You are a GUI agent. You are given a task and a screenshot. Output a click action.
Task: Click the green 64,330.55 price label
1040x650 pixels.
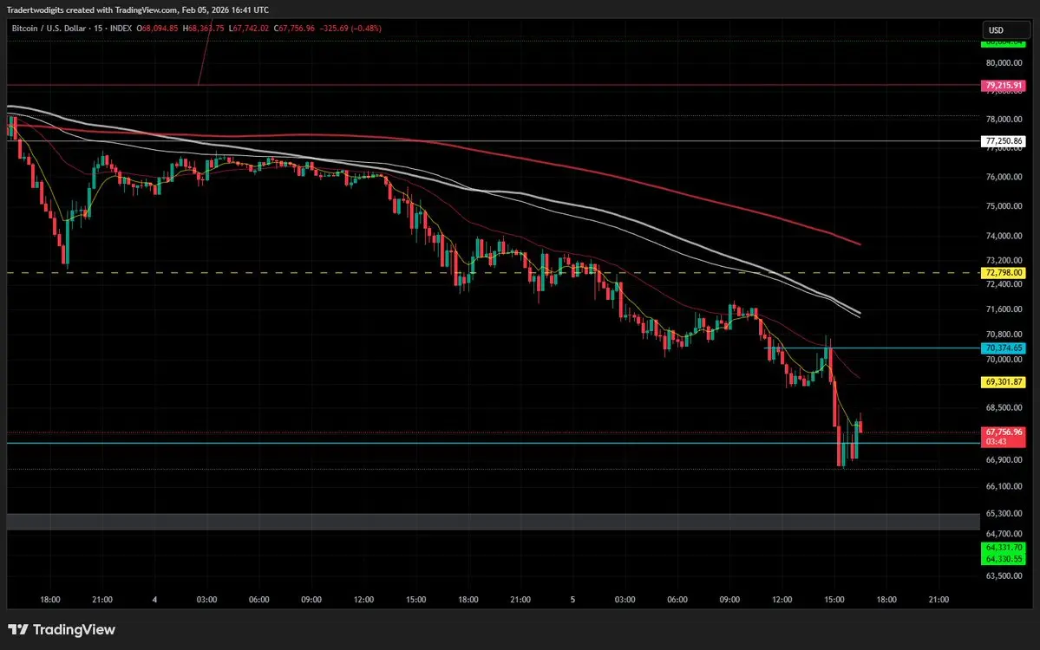1003,558
